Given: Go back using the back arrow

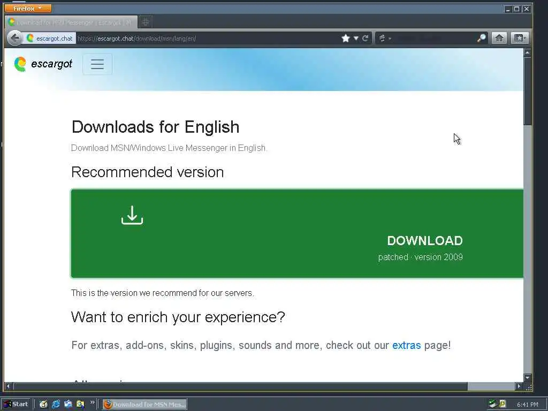Looking at the screenshot, I should pos(14,38).
